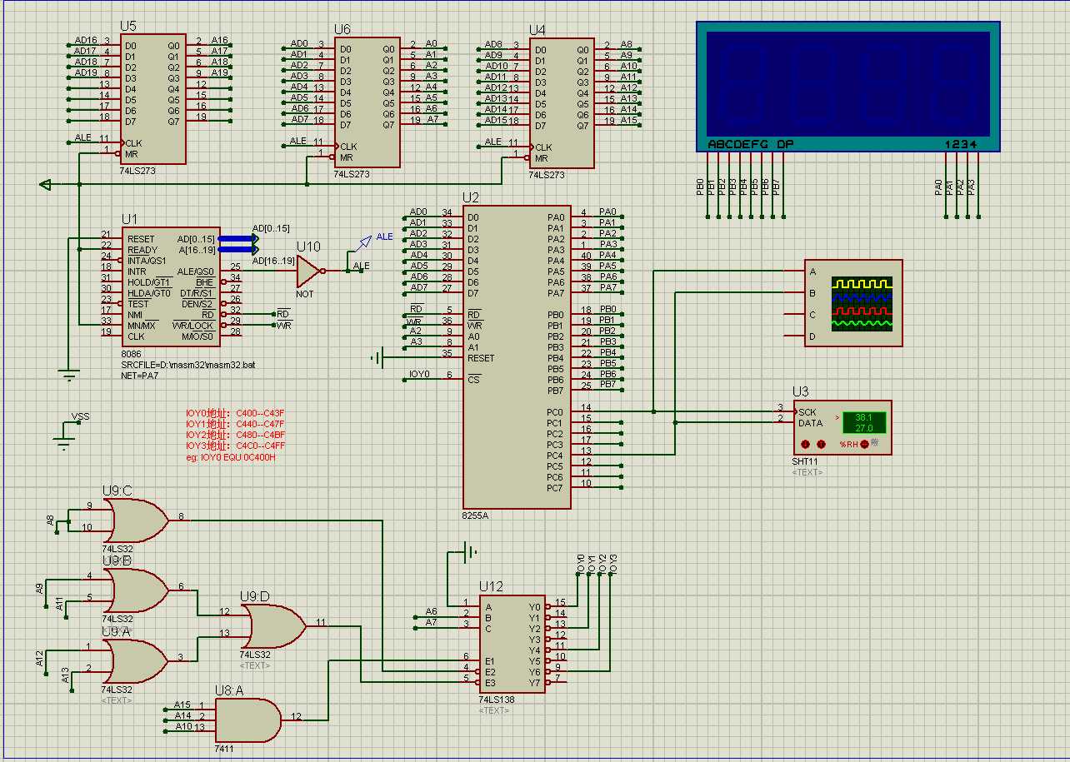Image resolution: width=1070 pixels, height=762 pixels.
Task: Select the U6 74LS273 latch chip
Action: pyautogui.click(x=368, y=102)
